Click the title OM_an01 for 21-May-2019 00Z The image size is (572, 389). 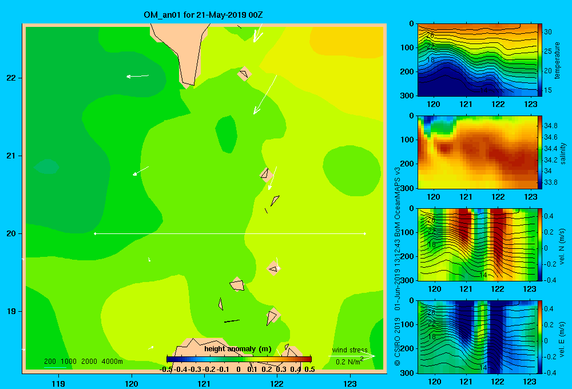203,15
